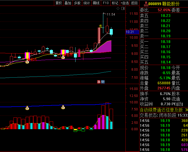
Task: Click the 卖二 price 10.20
Action: click(166, 31)
